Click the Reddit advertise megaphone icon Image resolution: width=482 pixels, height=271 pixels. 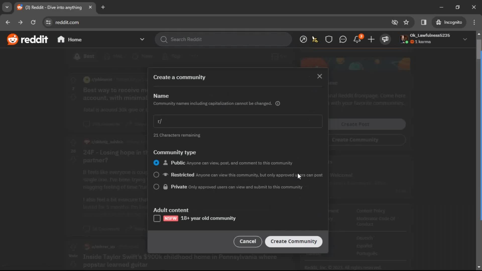385,39
